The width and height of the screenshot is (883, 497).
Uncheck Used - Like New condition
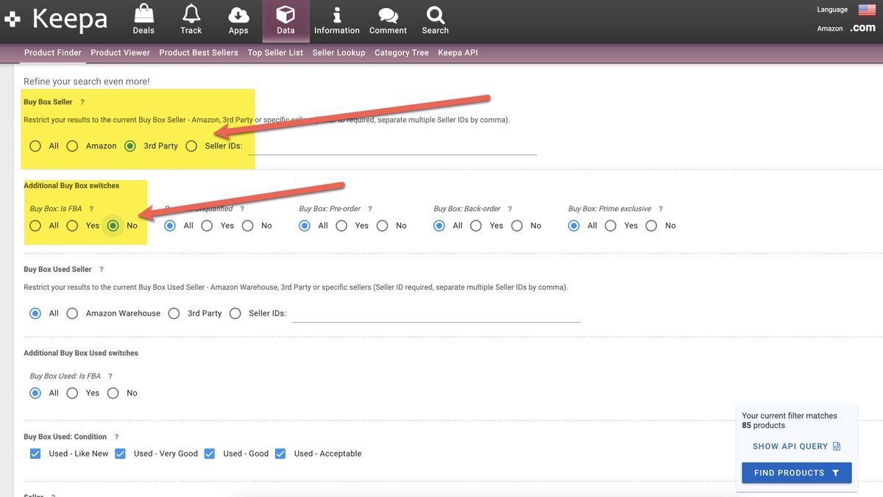coord(35,454)
